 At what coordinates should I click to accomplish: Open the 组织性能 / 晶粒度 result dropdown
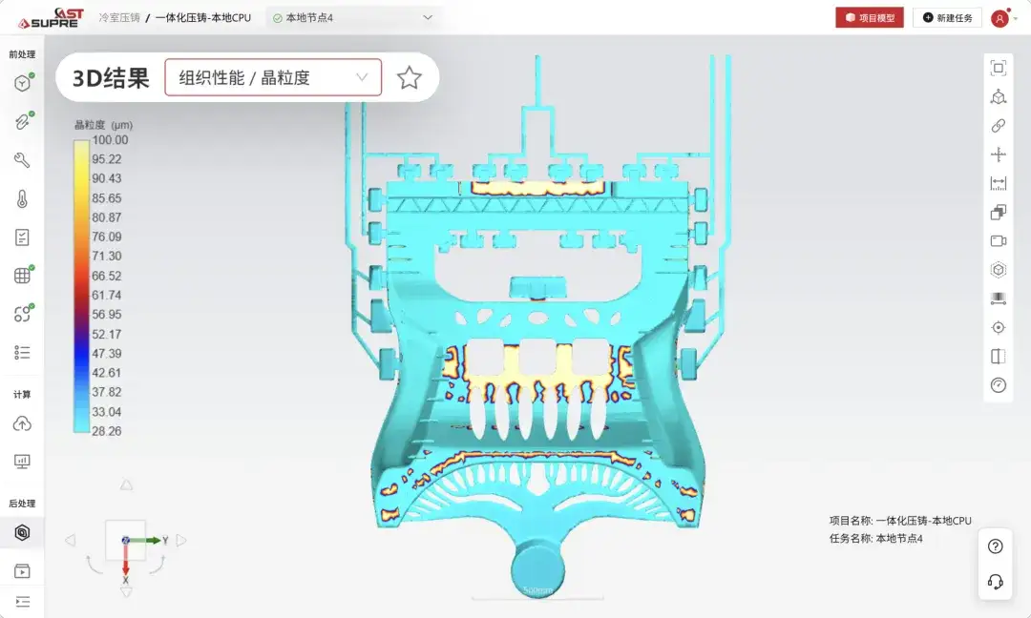coord(273,77)
